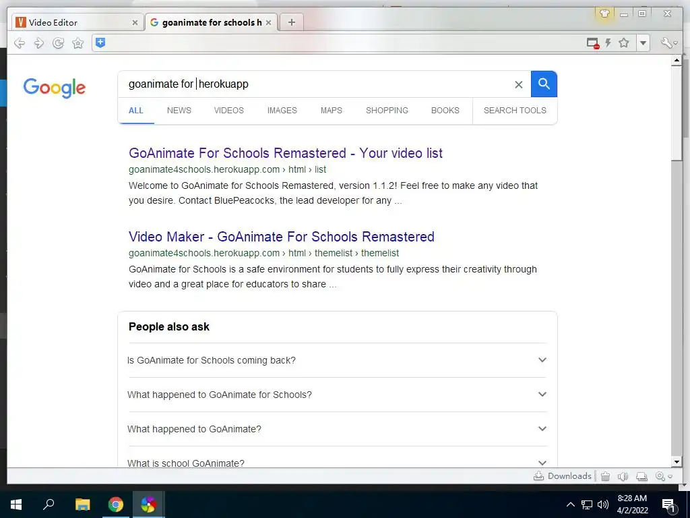Close the goanimate for schools tab
Image resolution: width=690 pixels, height=518 pixels.
pos(268,22)
